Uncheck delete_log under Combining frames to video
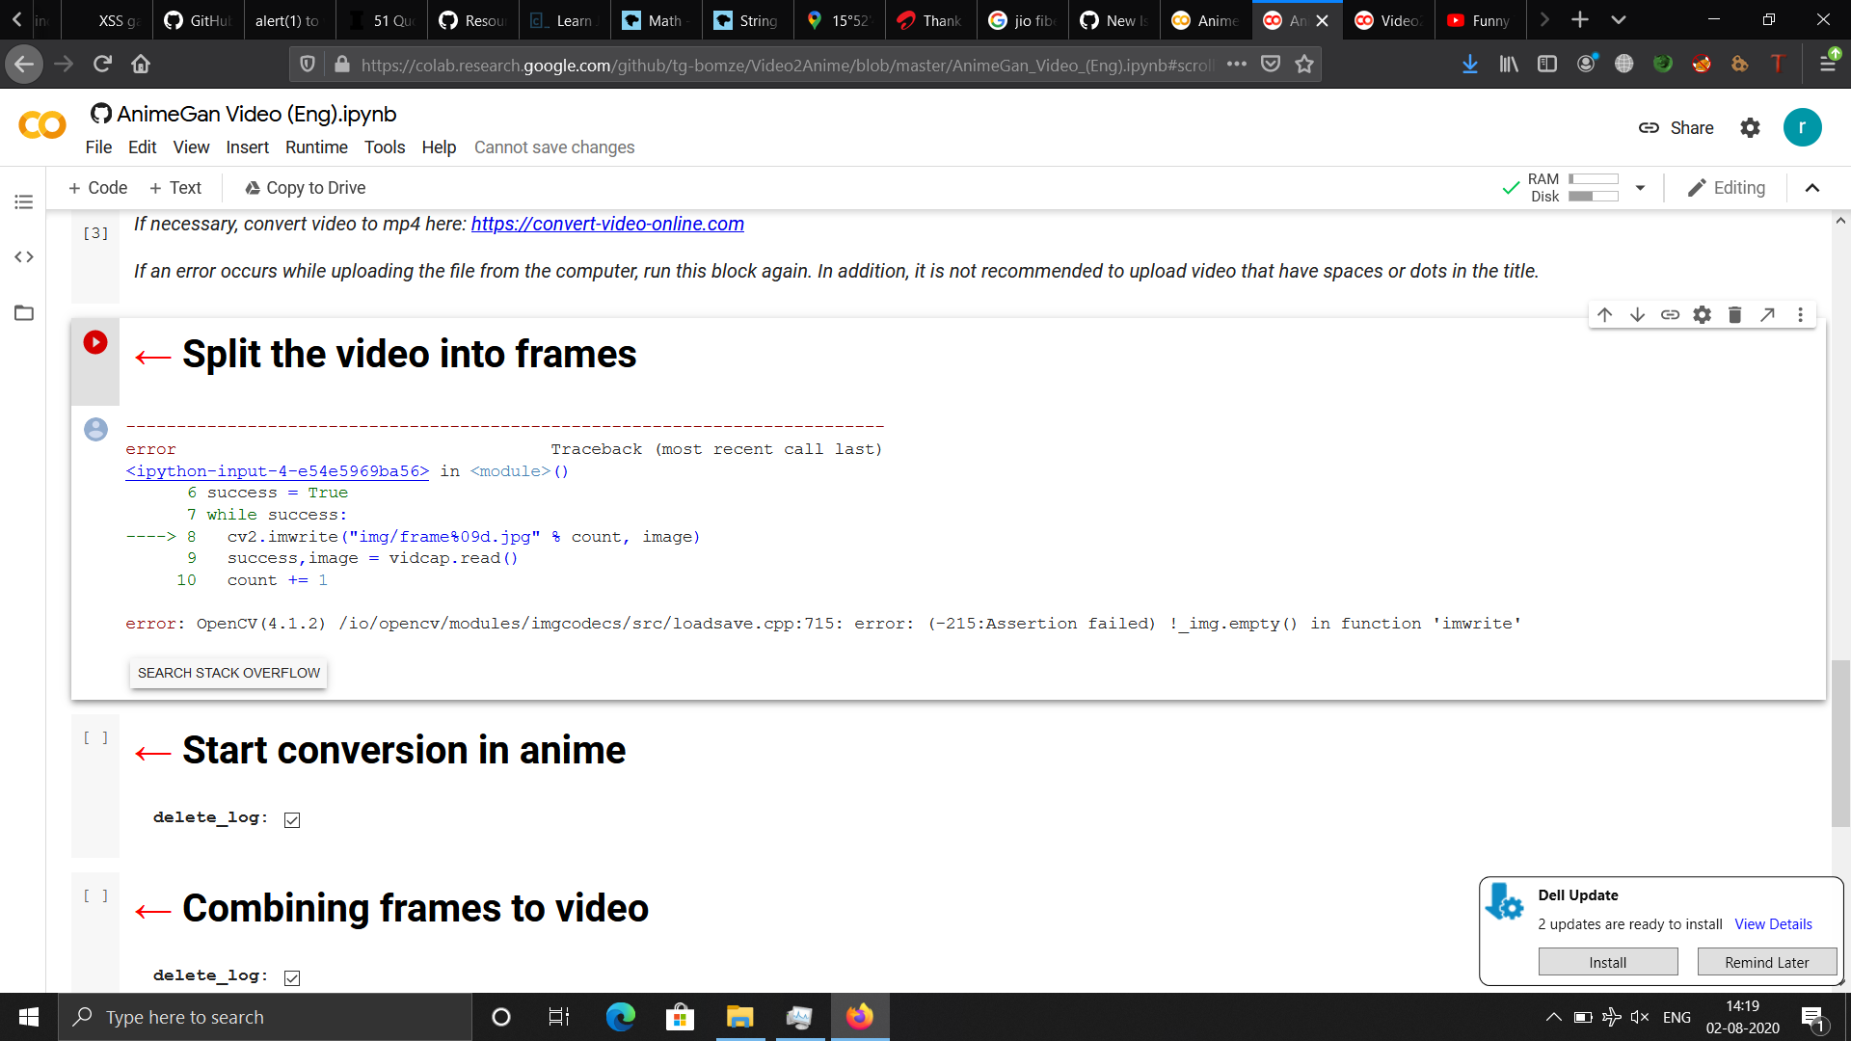 click(x=291, y=977)
